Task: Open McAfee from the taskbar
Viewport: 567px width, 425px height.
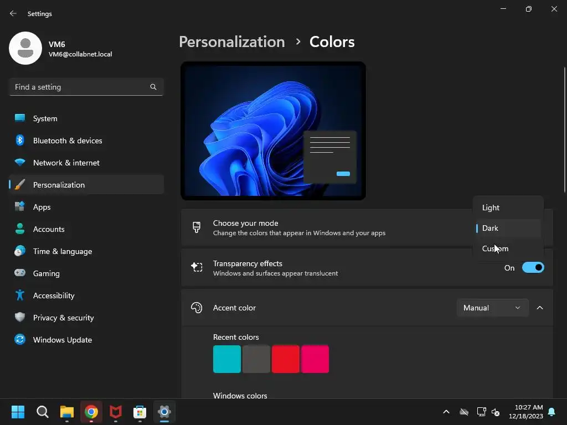Action: [116, 412]
